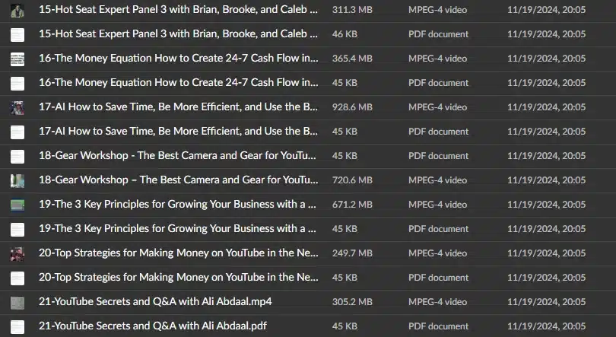The height and width of the screenshot is (337, 616).
Task: Click PDF document icon of 18-Gear Workshop
Action: pyautogui.click(x=17, y=157)
